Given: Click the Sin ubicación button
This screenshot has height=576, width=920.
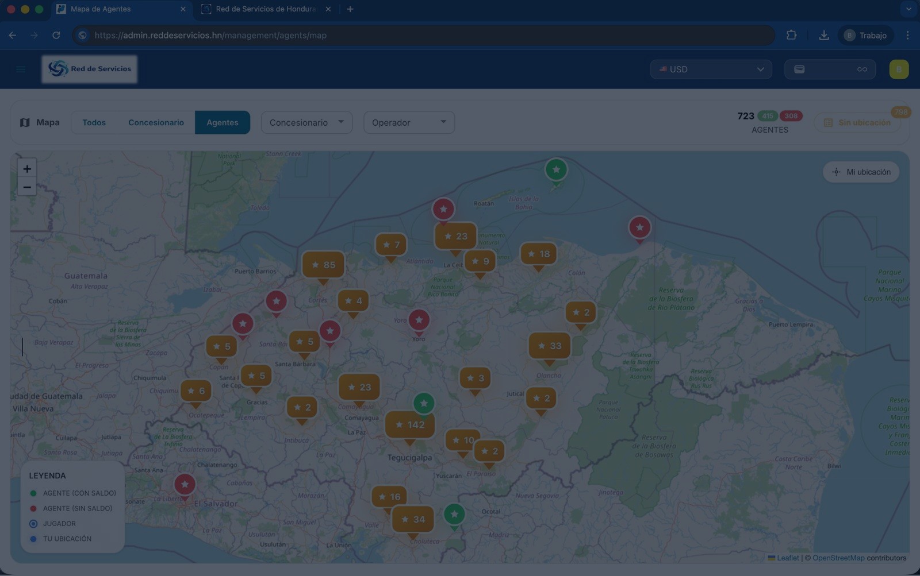Looking at the screenshot, I should pos(857,122).
